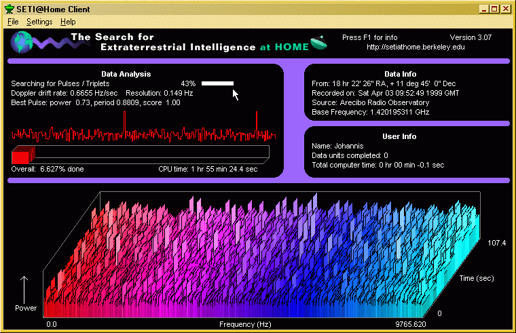Minimize the SETI@Home Client window

coord(483,9)
